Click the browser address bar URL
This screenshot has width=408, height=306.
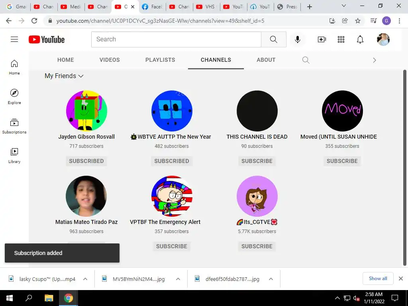(x=160, y=21)
